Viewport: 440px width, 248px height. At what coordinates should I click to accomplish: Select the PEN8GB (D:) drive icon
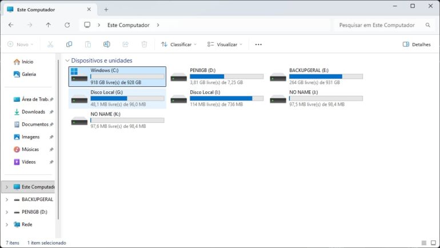tap(179, 77)
